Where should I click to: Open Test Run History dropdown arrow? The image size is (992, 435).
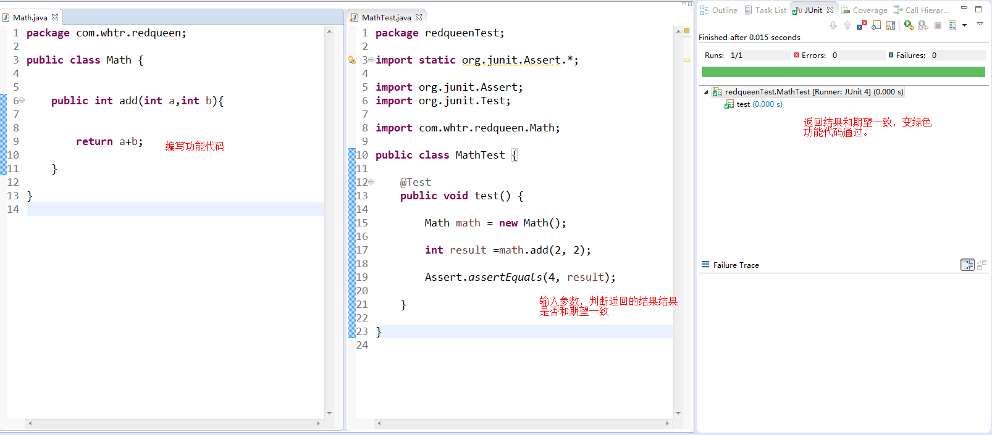[x=964, y=25]
